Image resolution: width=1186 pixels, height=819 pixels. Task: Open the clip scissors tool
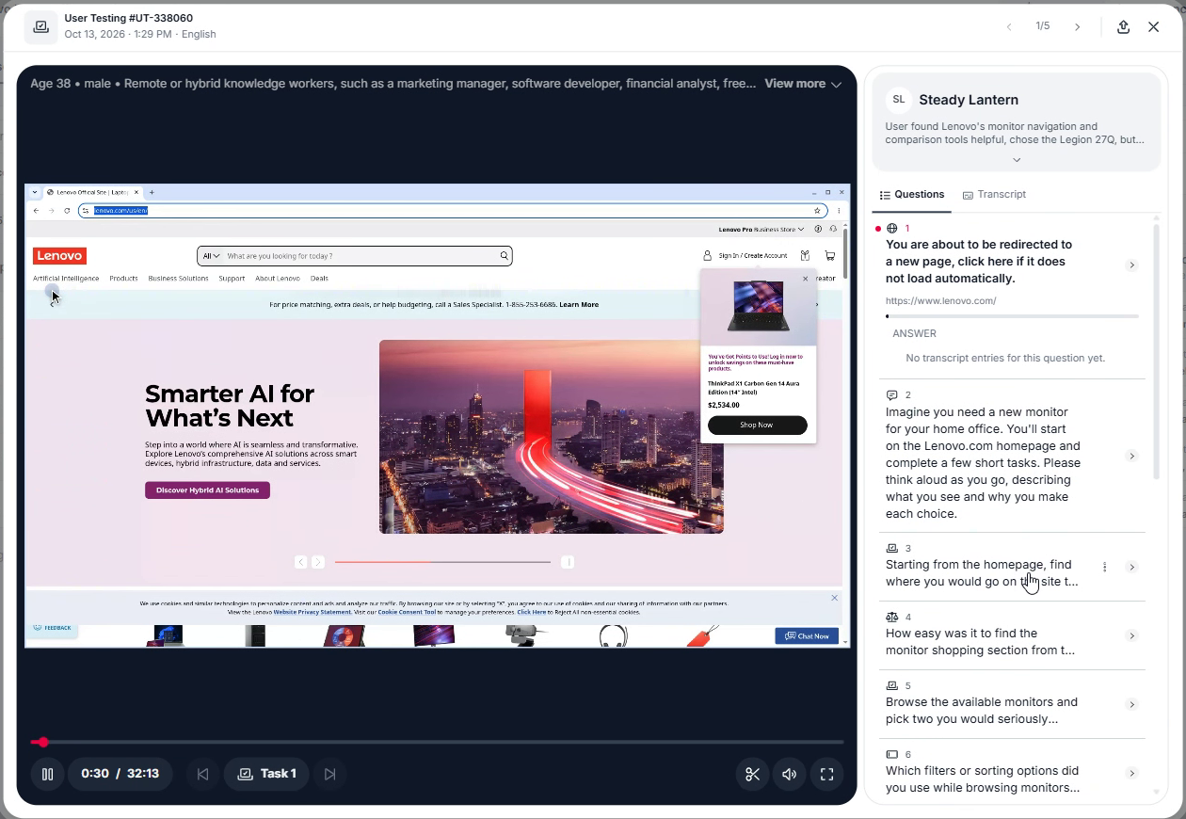click(752, 774)
